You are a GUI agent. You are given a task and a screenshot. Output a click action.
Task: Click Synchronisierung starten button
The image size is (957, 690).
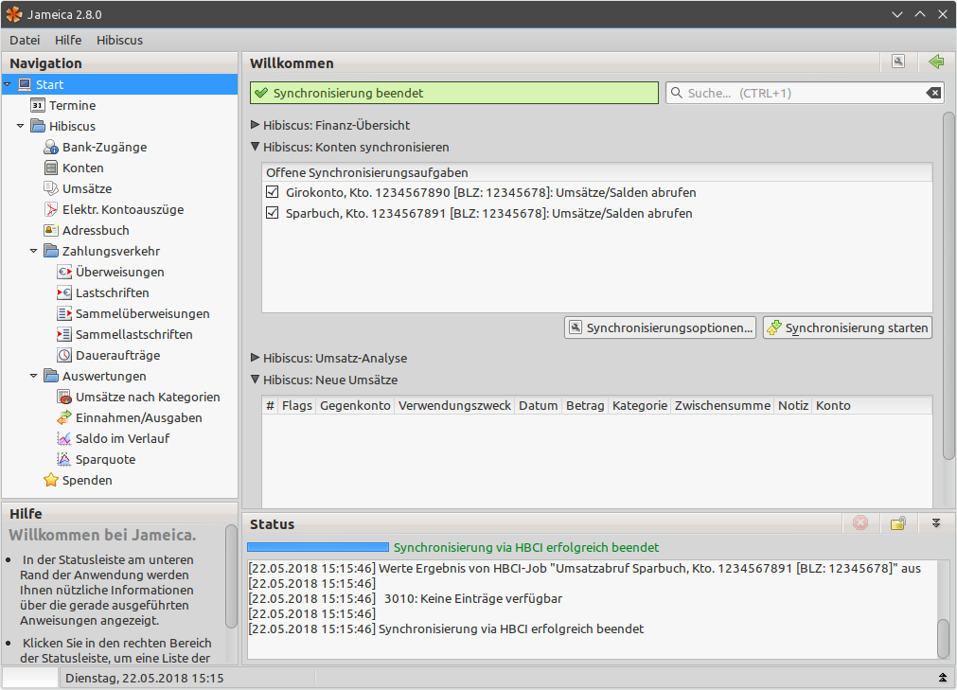pyautogui.click(x=848, y=327)
